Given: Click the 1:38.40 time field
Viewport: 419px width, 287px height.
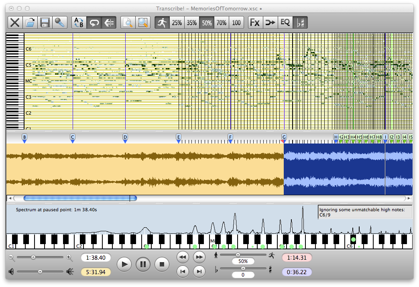Looking at the screenshot, I should [96, 257].
